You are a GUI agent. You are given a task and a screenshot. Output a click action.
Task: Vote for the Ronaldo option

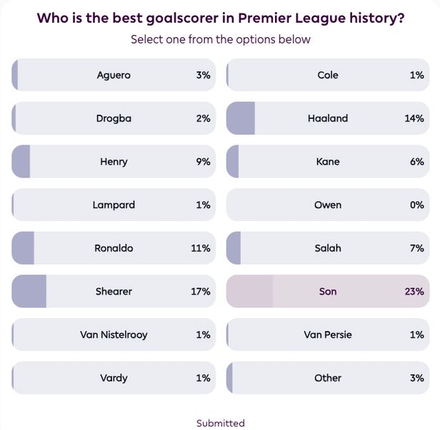click(114, 248)
